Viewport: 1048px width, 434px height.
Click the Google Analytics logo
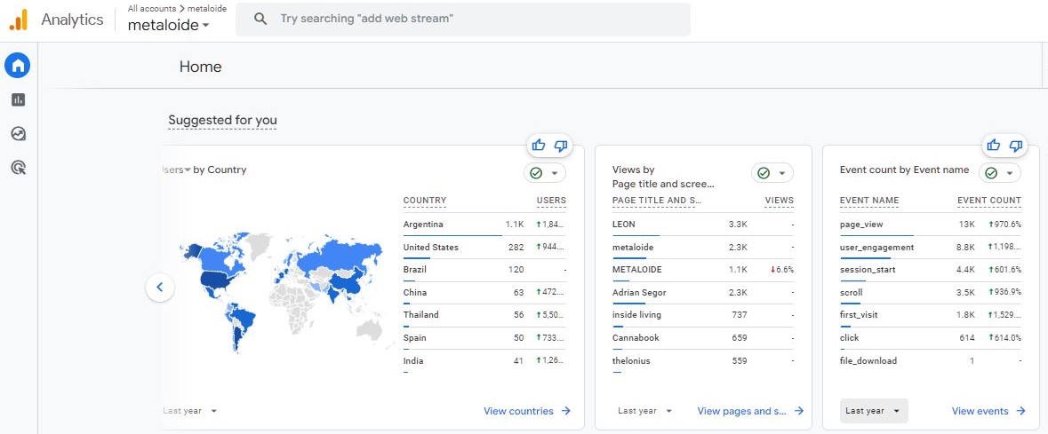point(18,20)
